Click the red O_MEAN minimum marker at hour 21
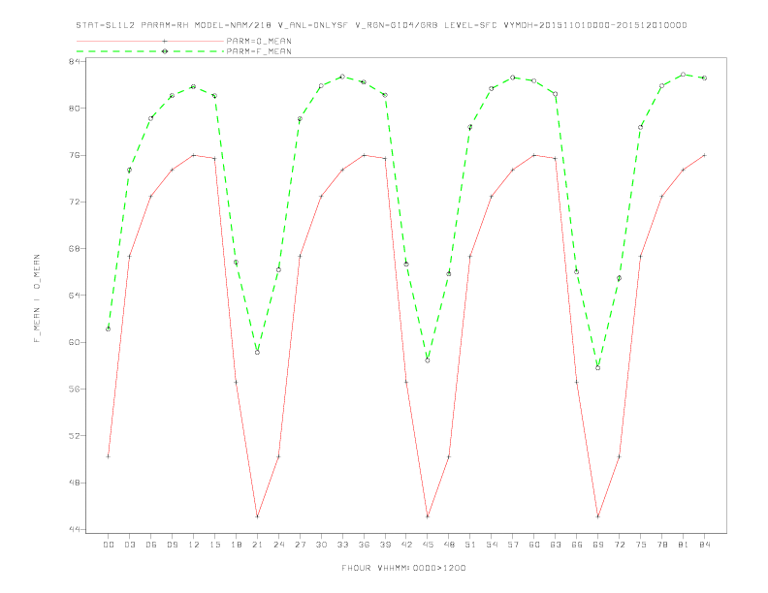This screenshot has width=768, height=593. [x=257, y=516]
